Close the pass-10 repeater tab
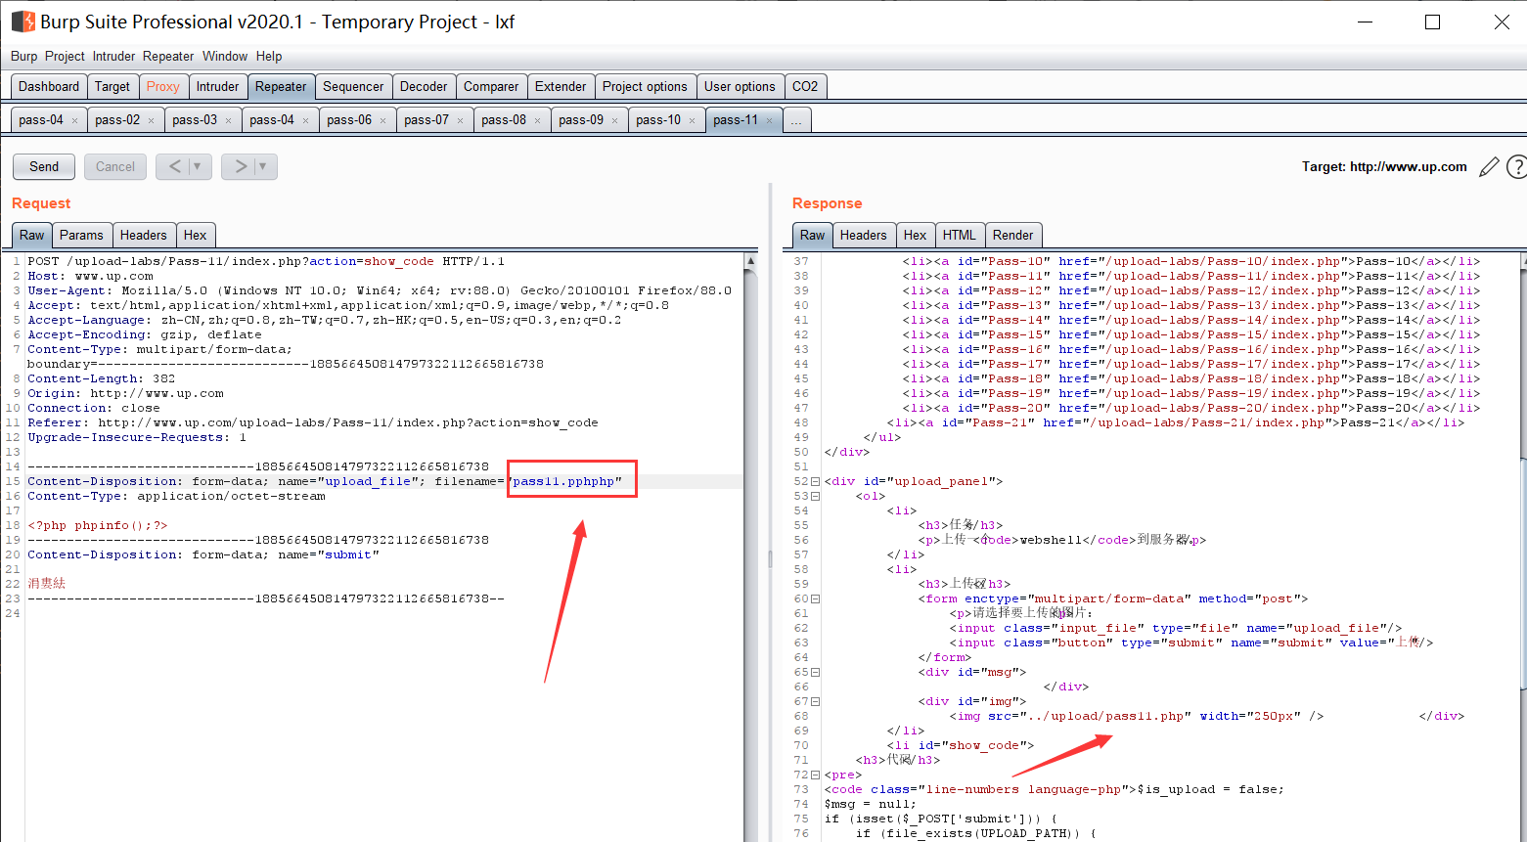Screen dimensions: 1527x842 pyautogui.click(x=692, y=120)
